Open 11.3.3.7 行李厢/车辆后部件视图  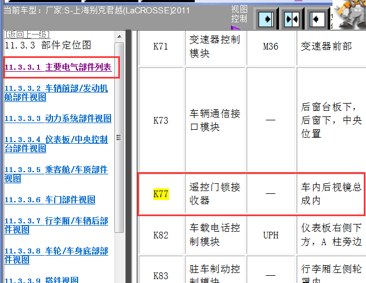pyautogui.click(x=56, y=226)
